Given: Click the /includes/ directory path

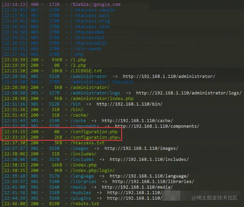Looking at the screenshot, I should (83, 154).
